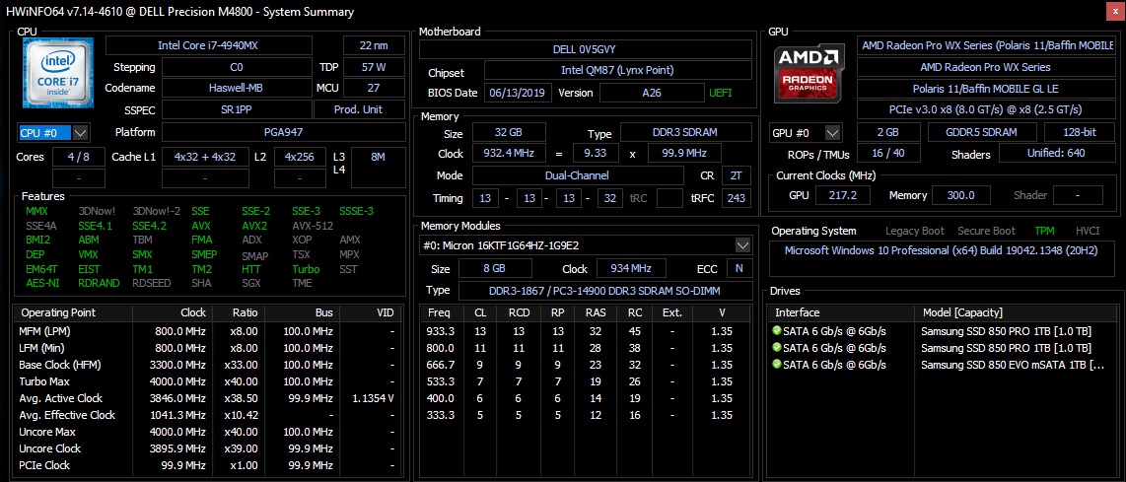Screen dimensions: 1126x482
Task: Click the tRFC 243 value
Action: pyautogui.click(x=737, y=198)
